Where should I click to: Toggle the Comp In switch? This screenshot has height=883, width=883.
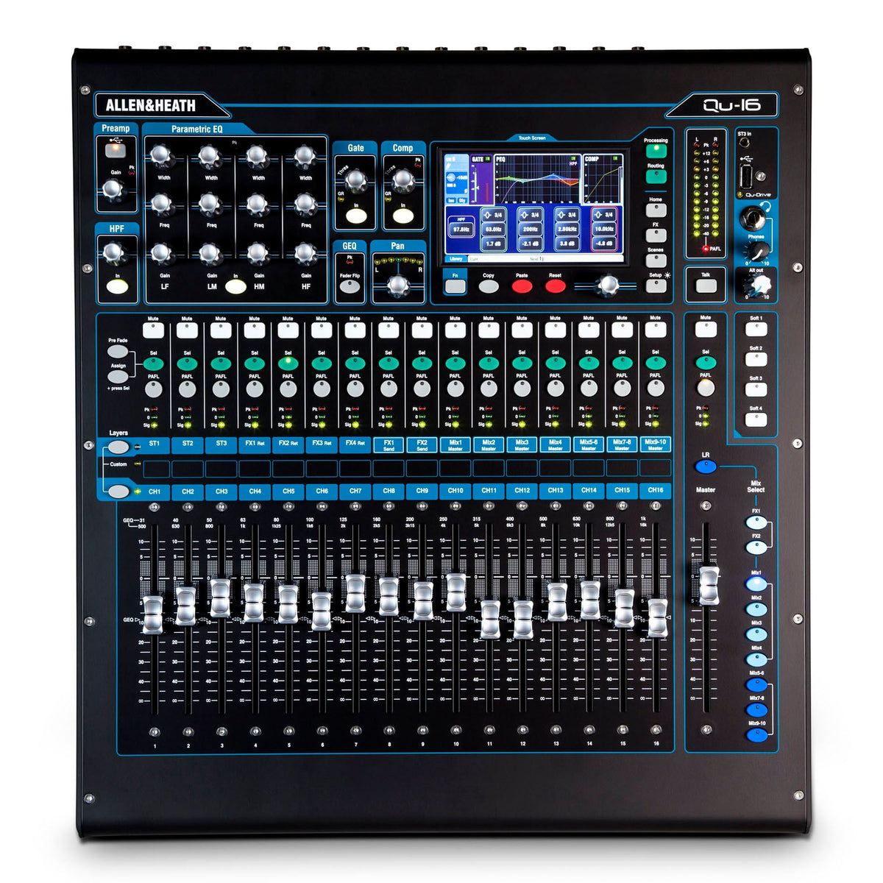click(x=403, y=216)
